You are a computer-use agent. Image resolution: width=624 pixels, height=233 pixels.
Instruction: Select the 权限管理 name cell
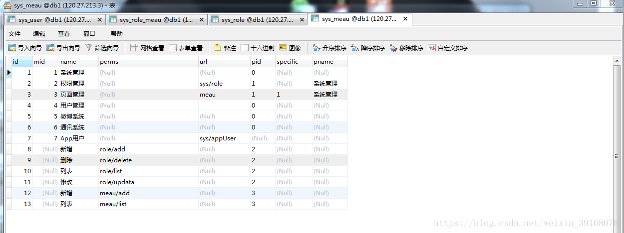[79, 84]
